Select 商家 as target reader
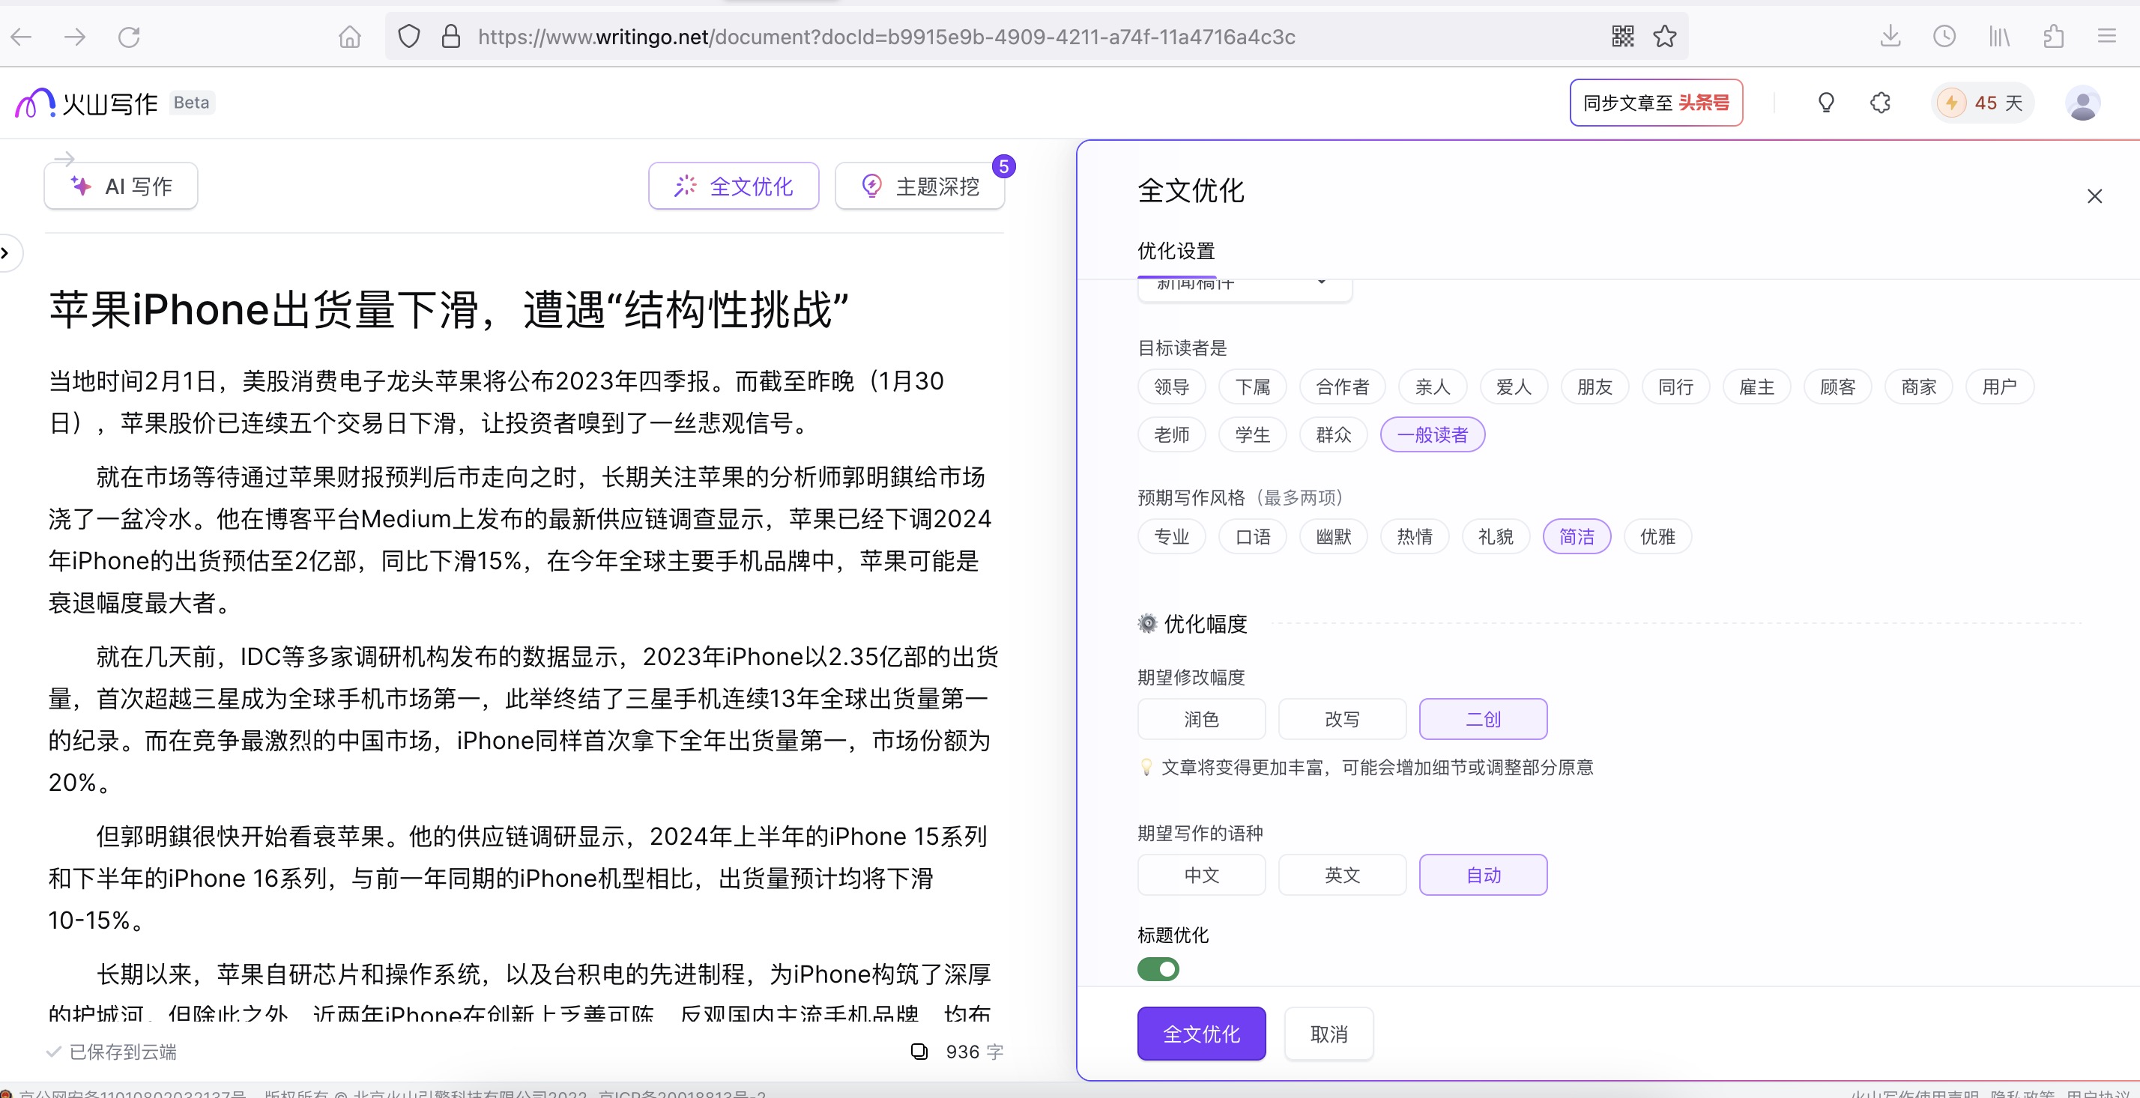This screenshot has width=2140, height=1098. point(1918,386)
